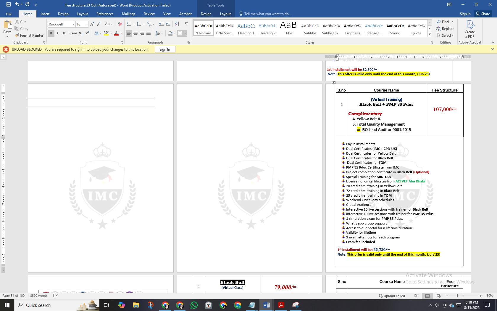Shrink font size with Shrink Font icon
The height and width of the screenshot is (311, 497).
tap(99, 24)
